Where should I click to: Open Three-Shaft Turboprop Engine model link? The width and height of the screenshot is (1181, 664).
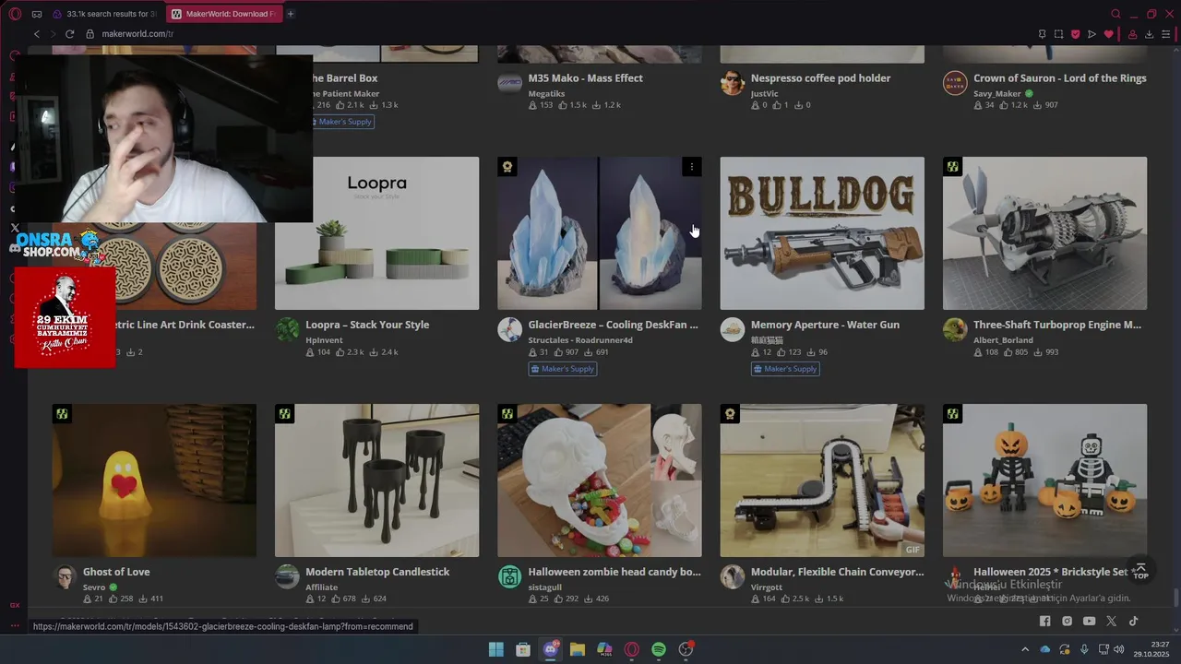pyautogui.click(x=1057, y=325)
